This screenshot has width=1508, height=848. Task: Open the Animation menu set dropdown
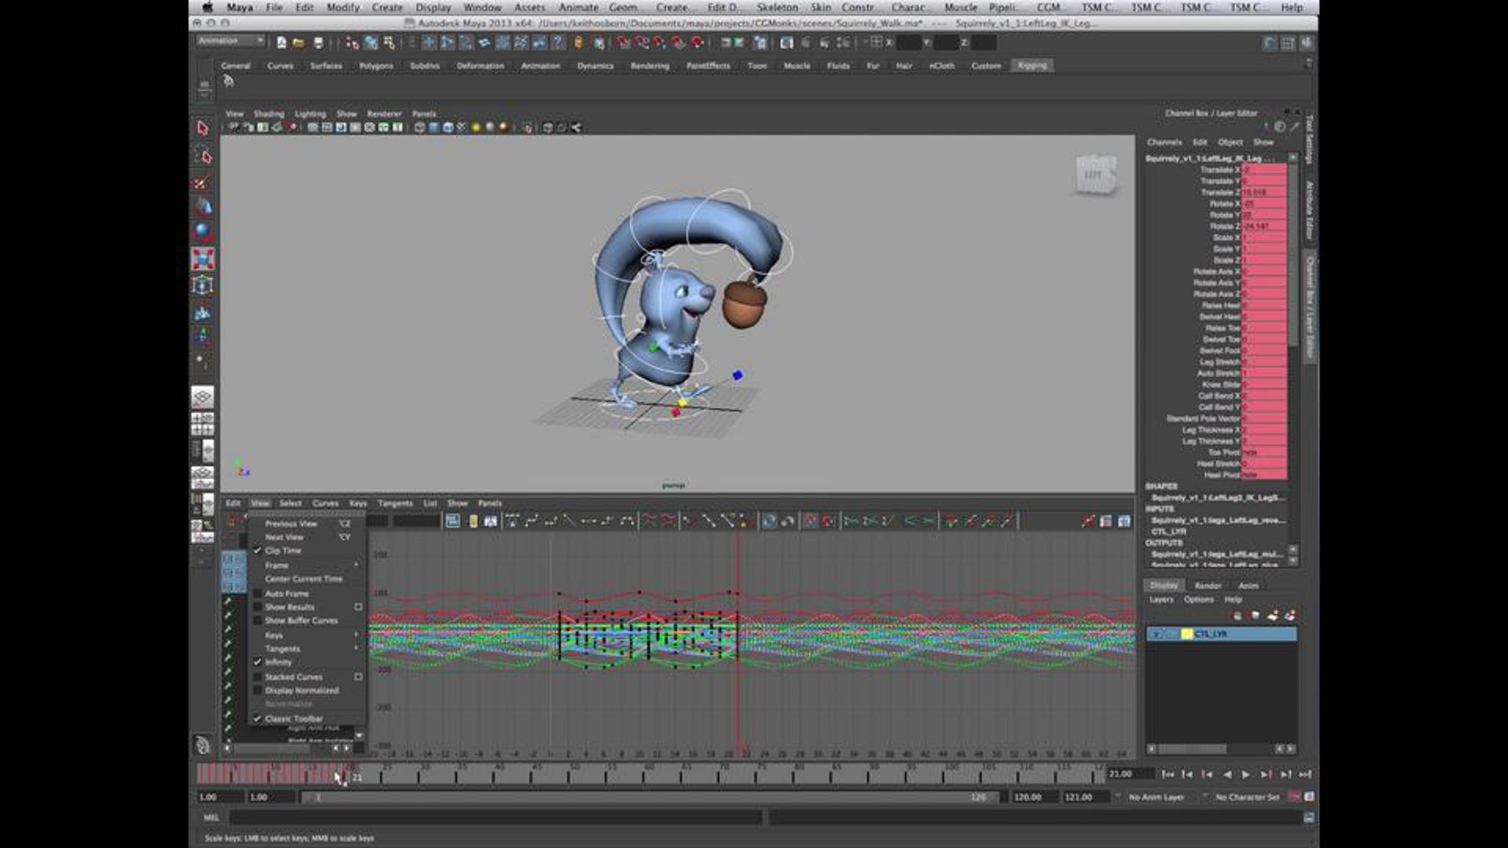pos(231,41)
